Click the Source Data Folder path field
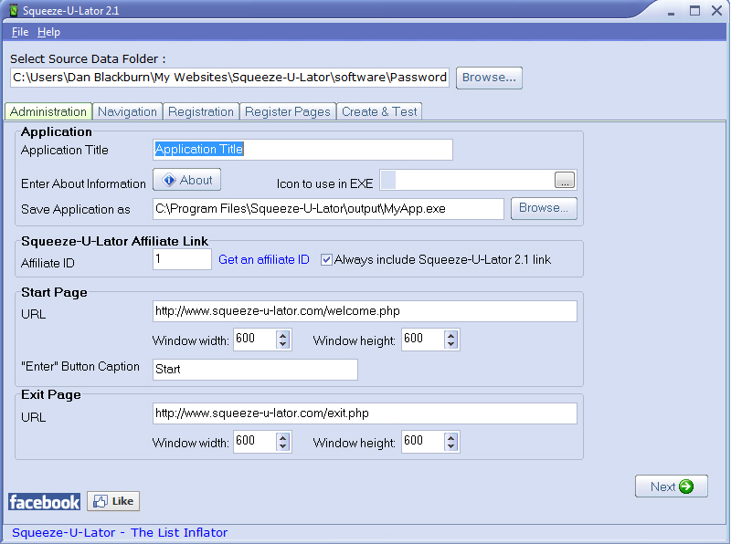The height and width of the screenshot is (544, 731). click(x=229, y=78)
